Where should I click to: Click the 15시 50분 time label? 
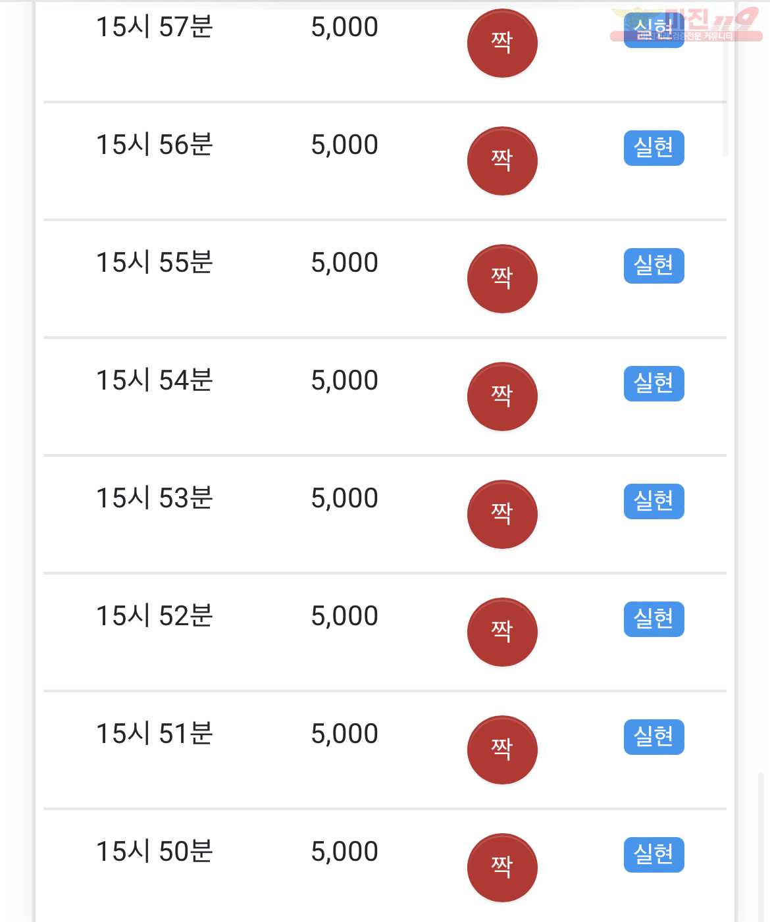(x=155, y=852)
